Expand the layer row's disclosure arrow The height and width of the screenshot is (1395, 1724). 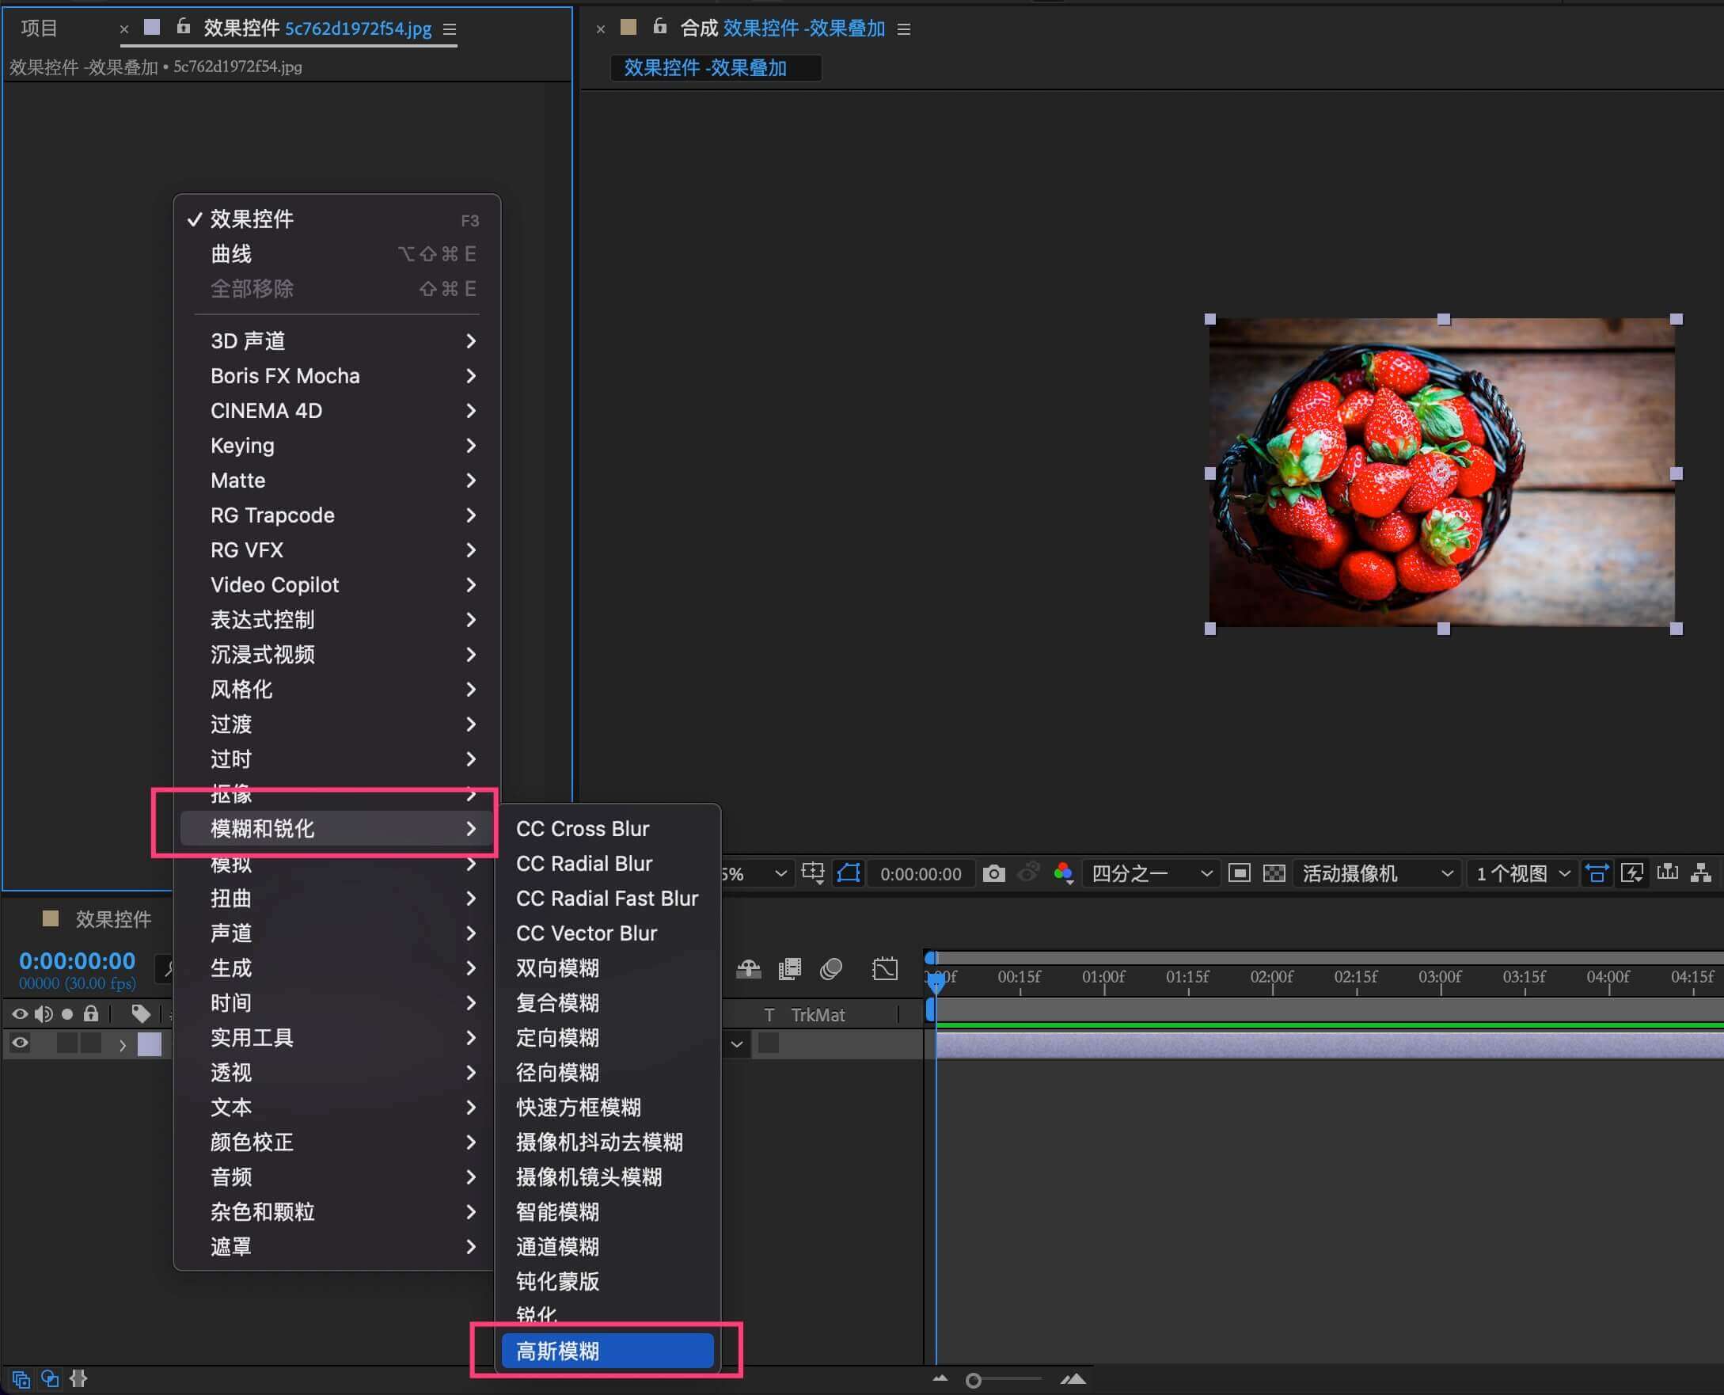(x=122, y=1045)
